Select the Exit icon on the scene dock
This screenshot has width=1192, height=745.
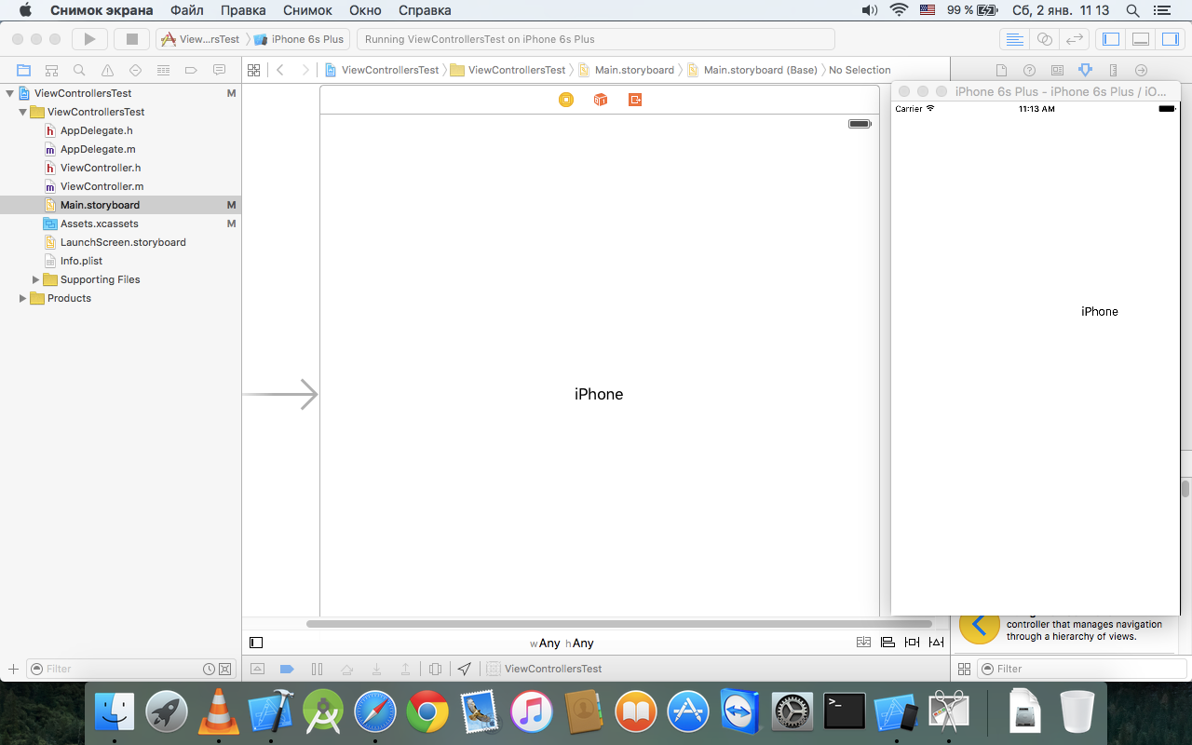(x=635, y=100)
